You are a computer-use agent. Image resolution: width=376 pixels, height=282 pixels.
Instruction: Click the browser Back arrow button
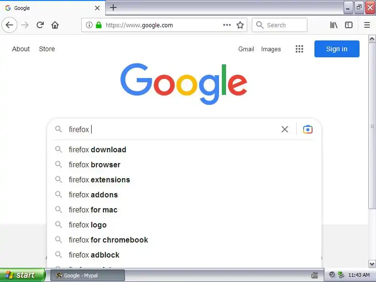[9, 25]
